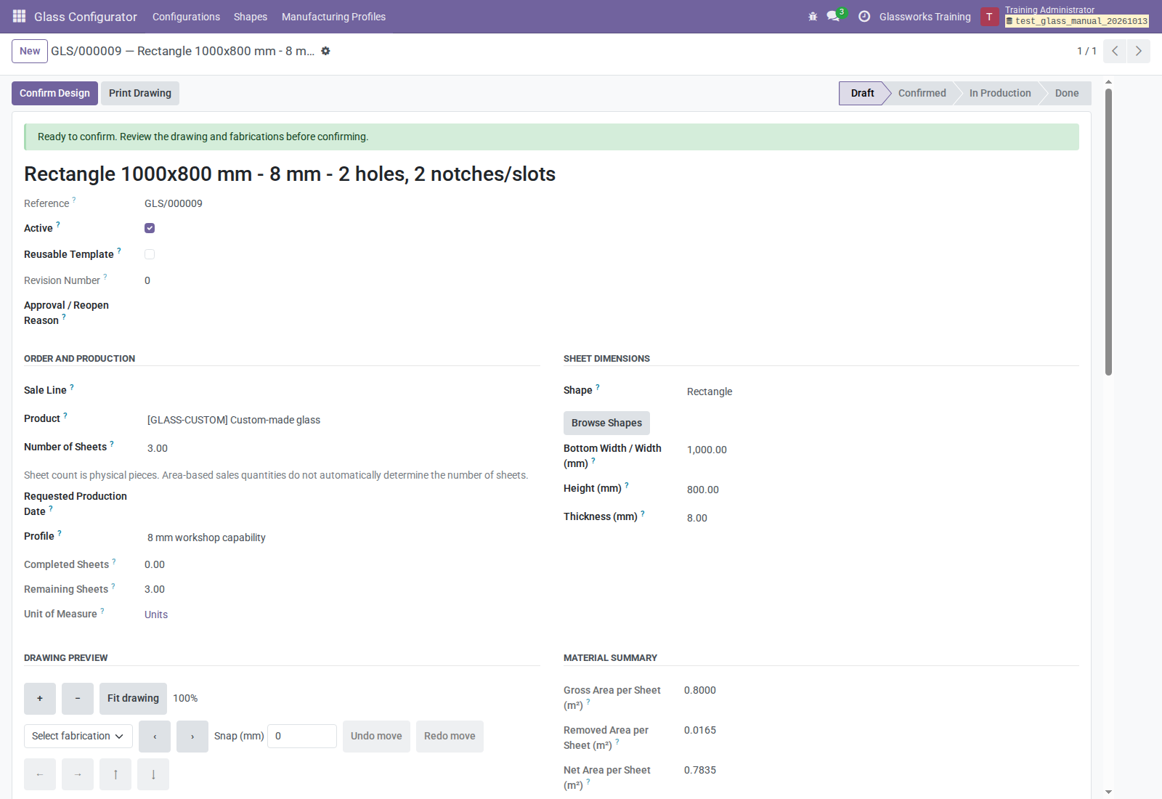Viewport: 1162px width, 799px height.
Task: Go to the previous record arrow
Action: coord(1115,51)
